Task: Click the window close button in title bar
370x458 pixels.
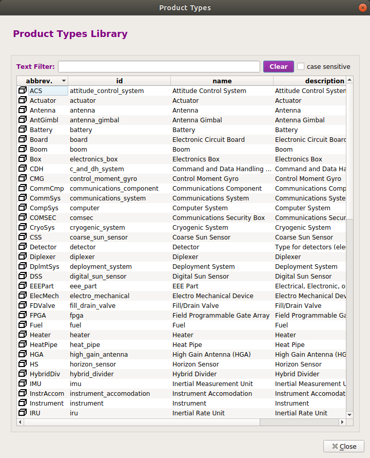Action: point(363,8)
